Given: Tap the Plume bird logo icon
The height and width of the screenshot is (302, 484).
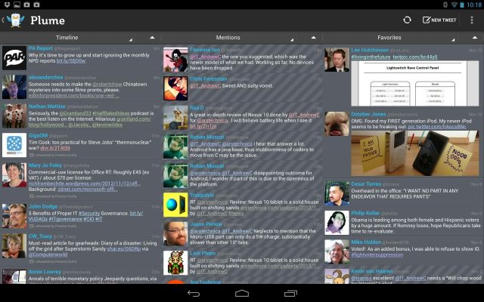Looking at the screenshot, I should [15, 20].
